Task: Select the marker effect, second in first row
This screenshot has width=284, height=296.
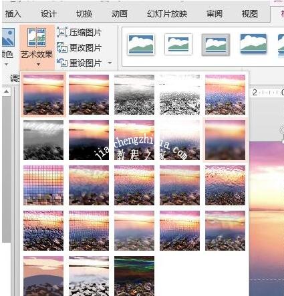Action: click(89, 95)
